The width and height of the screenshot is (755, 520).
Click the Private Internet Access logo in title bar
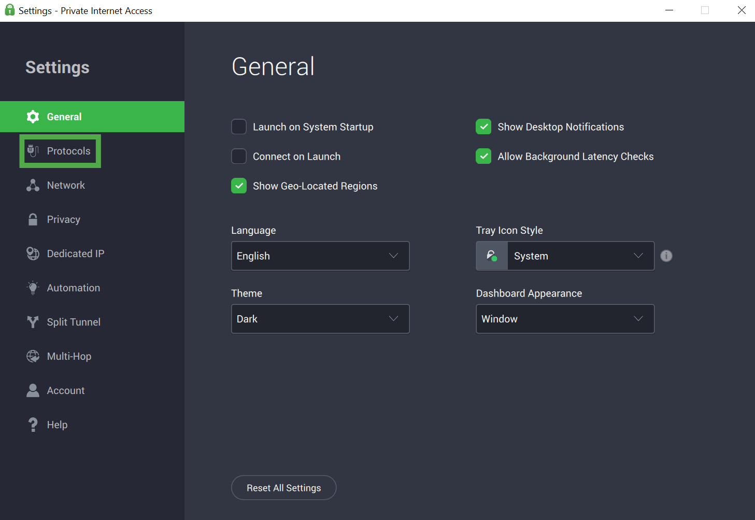[x=9, y=10]
